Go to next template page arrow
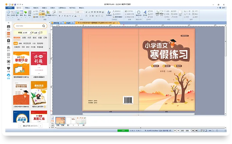This screenshot has height=144, width=232. (40, 126)
